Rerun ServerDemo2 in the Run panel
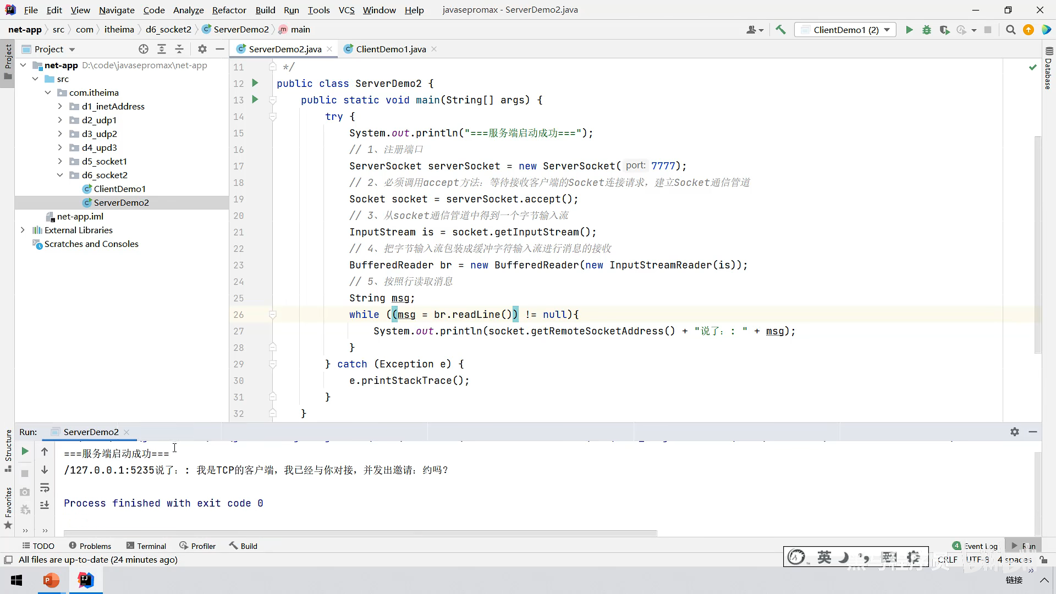 coord(25,451)
